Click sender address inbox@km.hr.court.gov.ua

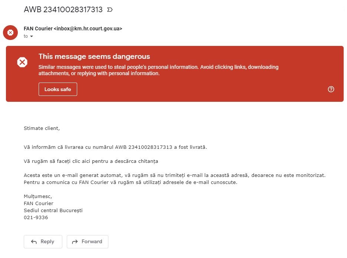click(88, 29)
